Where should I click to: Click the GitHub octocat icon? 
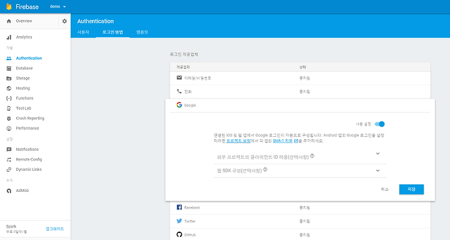click(x=179, y=234)
